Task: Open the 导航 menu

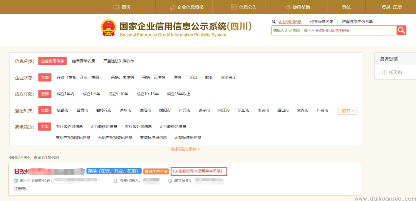Action: pos(346,7)
